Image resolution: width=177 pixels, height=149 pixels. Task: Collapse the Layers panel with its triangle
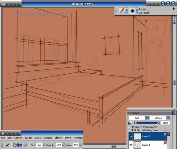pyautogui.click(x=129, y=113)
